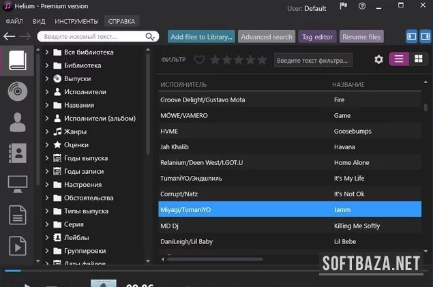Expand the Годы выпуска tree node
The height and width of the screenshot is (287, 433).
point(47,158)
